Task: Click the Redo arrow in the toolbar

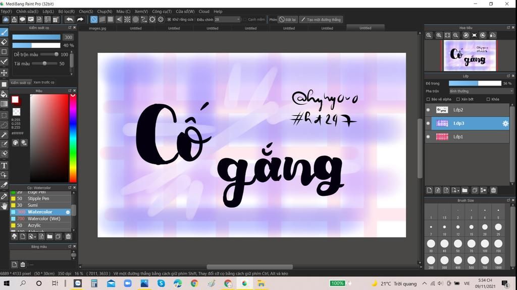Action: click(x=80, y=20)
